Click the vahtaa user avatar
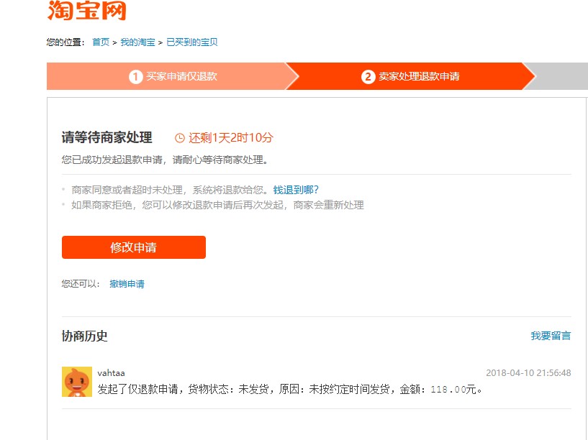Image resolution: width=588 pixels, height=440 pixels. pyautogui.click(x=77, y=382)
